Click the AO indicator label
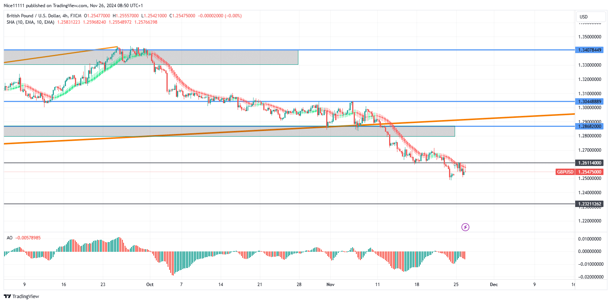Screen dimensions: 611x303 9,238
